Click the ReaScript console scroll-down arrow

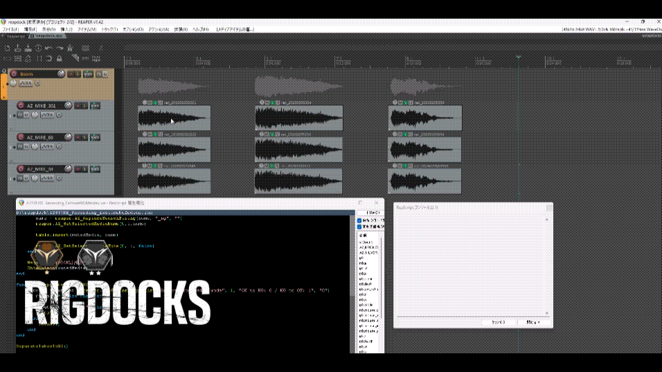pos(547,313)
